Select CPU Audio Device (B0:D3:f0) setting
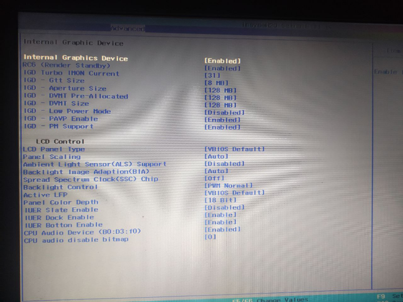 tap(83, 233)
